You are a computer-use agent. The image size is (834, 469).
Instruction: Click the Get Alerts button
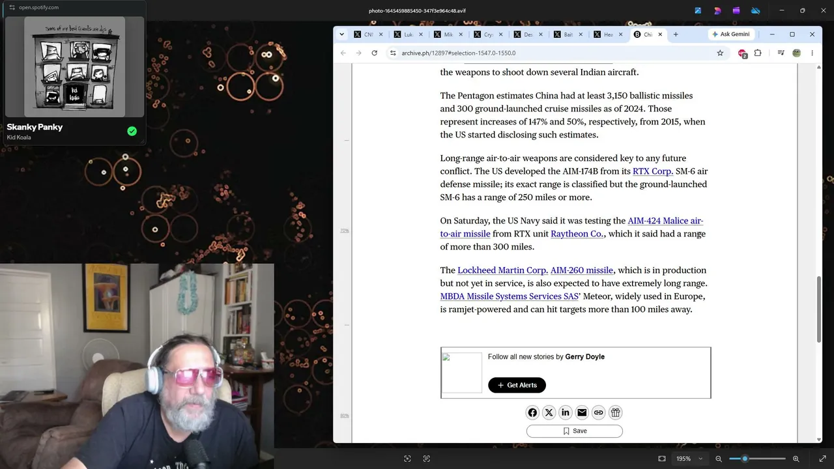click(x=517, y=385)
